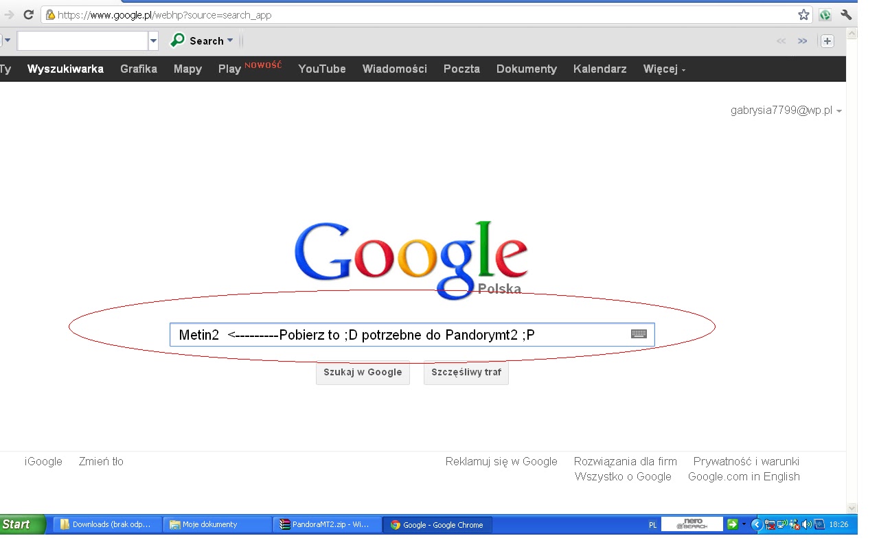Viewport: 879px width, 549px height.
Task: Open Google.com in English link
Action: pos(744,476)
